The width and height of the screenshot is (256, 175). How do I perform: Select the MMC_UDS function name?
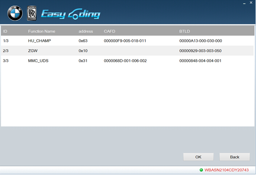pyautogui.click(x=38, y=61)
